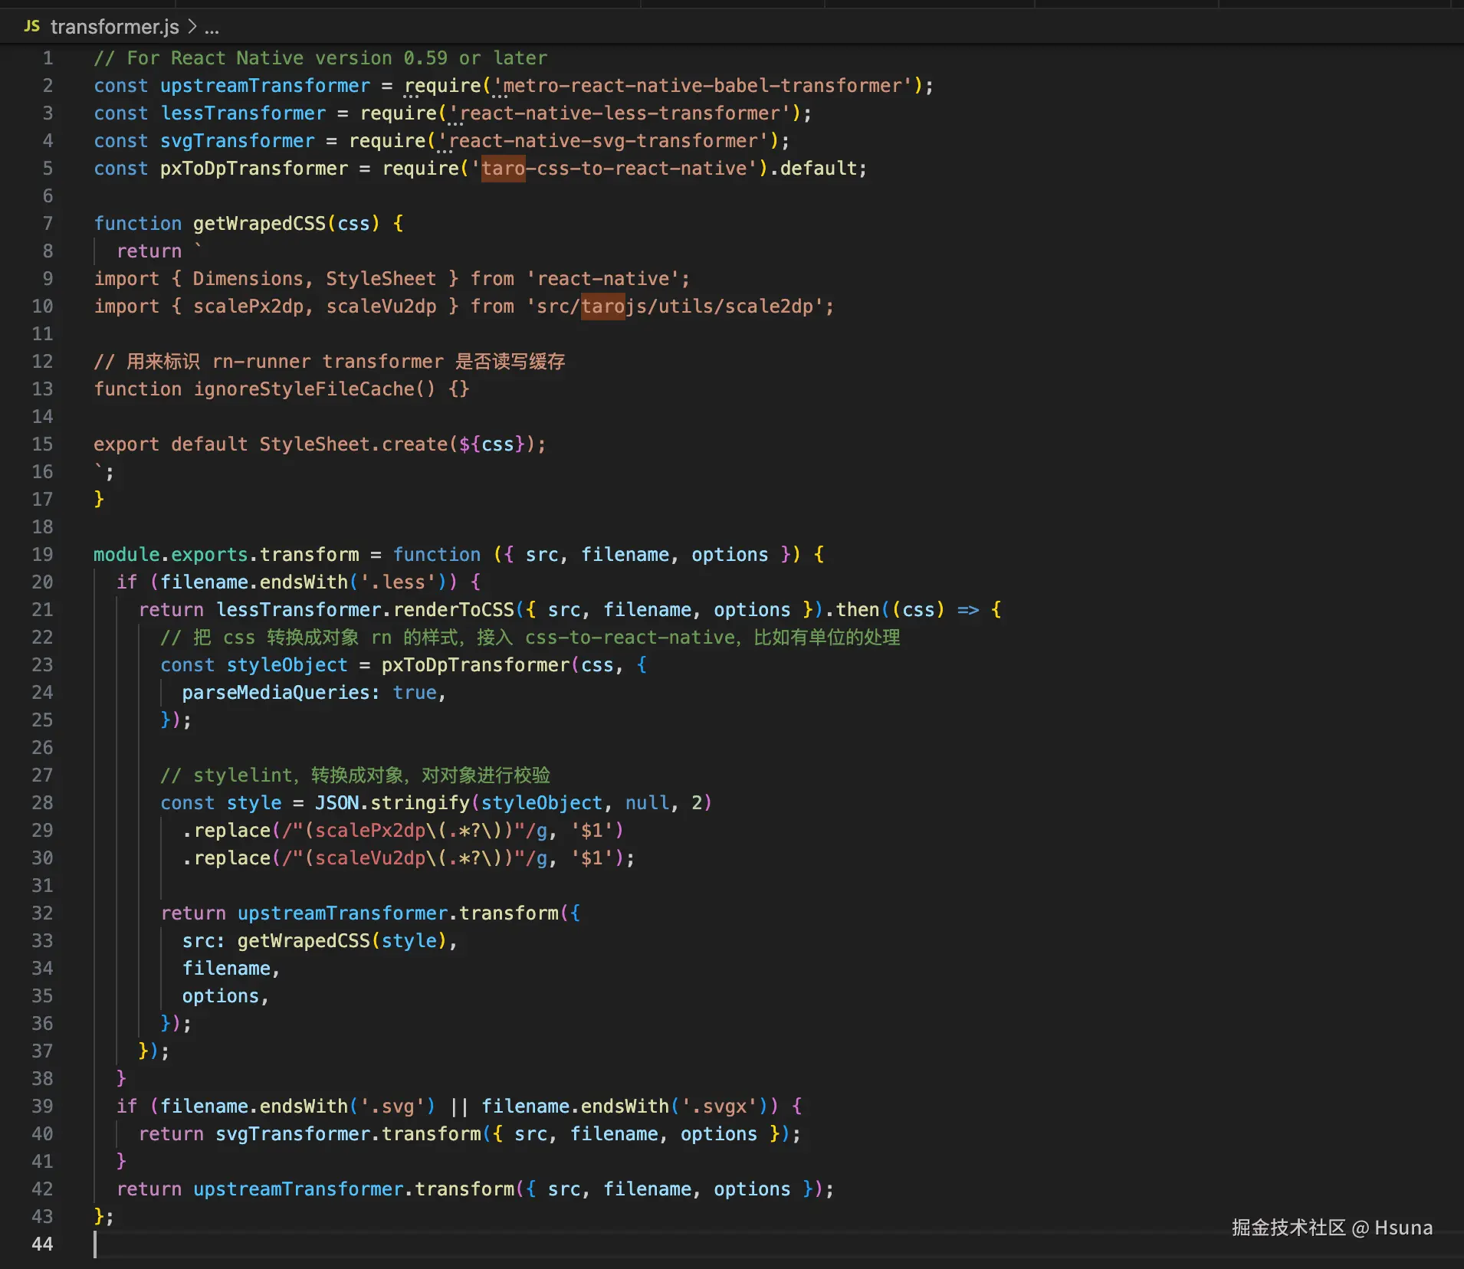The width and height of the screenshot is (1464, 1269).
Task: Click line number 44 in the gutter
Action: click(x=42, y=1244)
